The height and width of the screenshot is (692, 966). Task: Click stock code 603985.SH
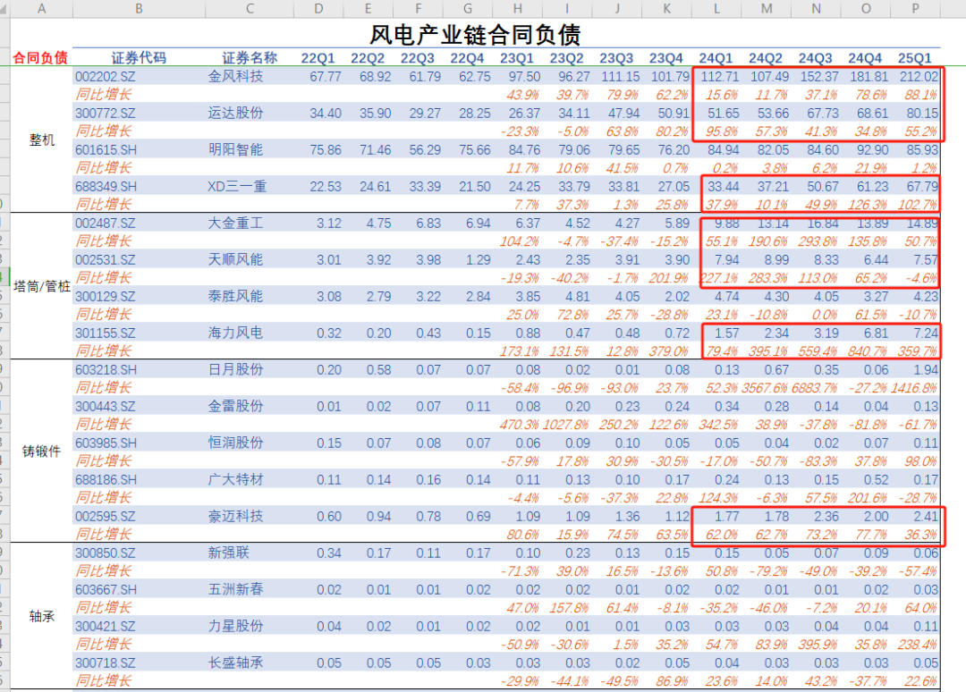(106, 443)
